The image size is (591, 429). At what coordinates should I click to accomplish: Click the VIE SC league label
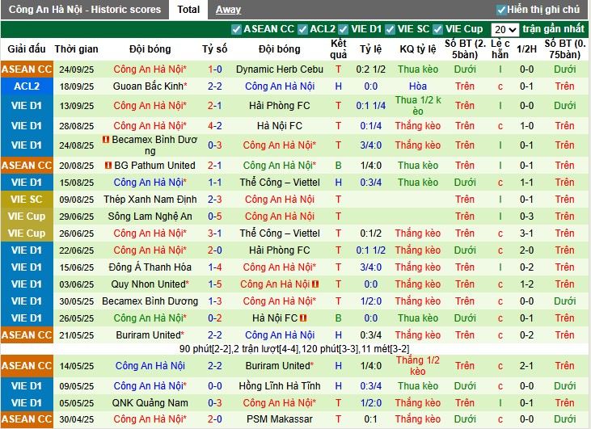(x=27, y=200)
